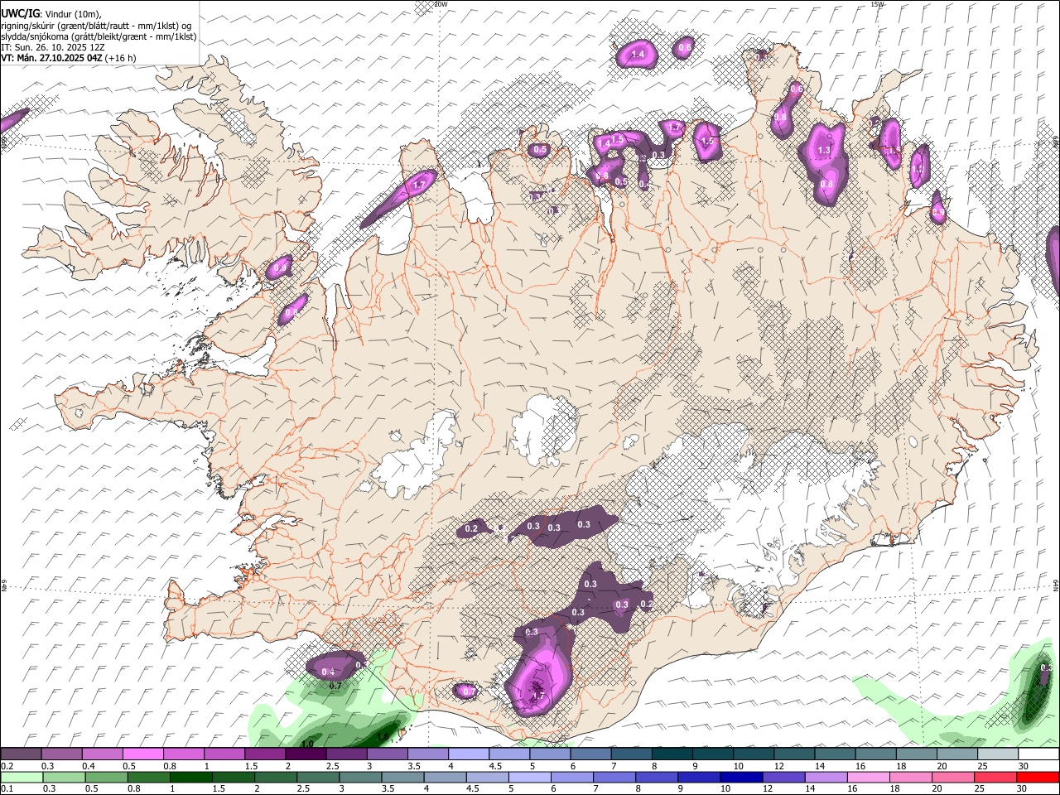Screen dimensions: 1060x795
Task: Pick the medium green 0.5–0.8 swatch in bottom legend row
Action: 107,777
